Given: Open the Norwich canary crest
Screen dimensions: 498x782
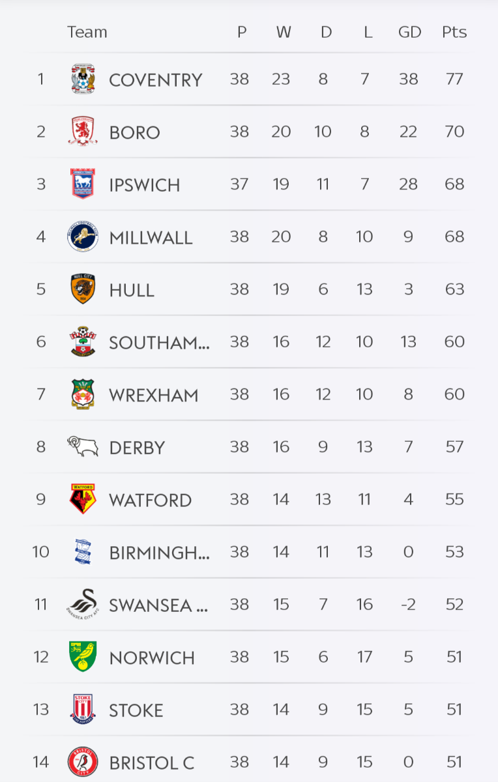Looking at the screenshot, I should 83,657.
